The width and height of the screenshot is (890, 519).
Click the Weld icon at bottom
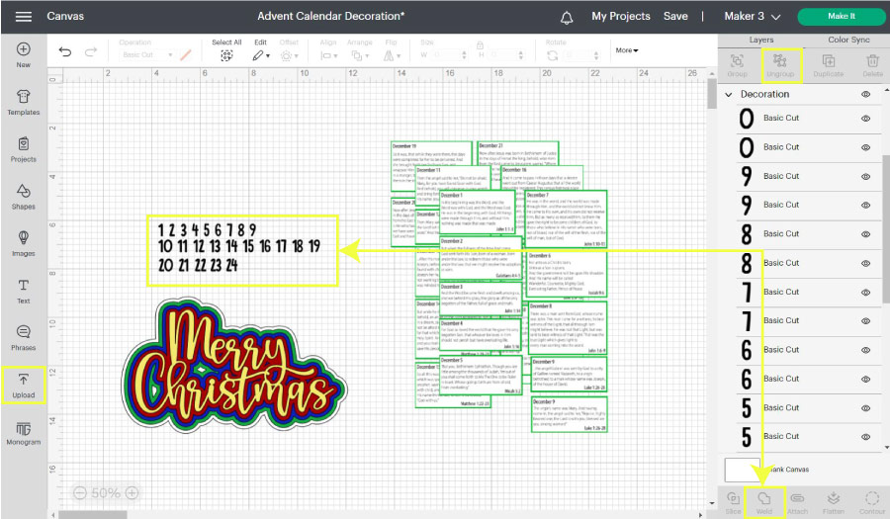click(x=763, y=501)
